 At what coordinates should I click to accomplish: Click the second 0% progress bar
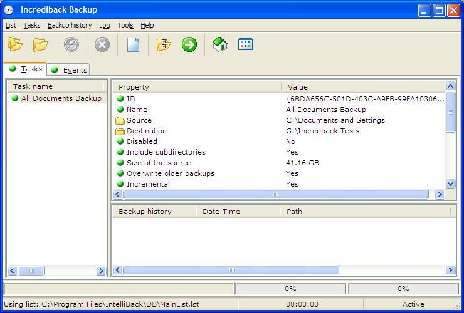403,289
